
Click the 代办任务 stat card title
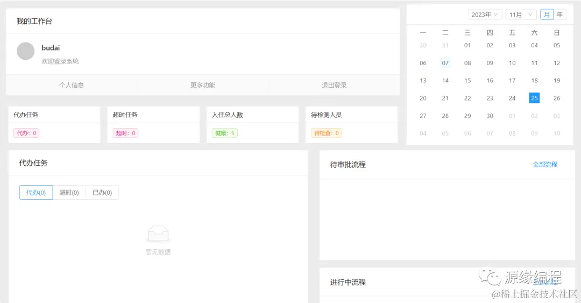[26, 115]
